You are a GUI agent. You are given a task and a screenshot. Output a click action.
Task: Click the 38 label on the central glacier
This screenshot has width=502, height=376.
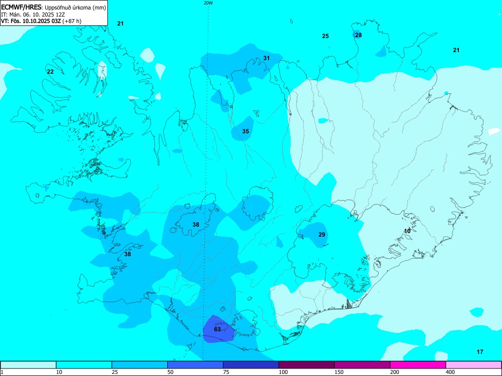click(196, 225)
